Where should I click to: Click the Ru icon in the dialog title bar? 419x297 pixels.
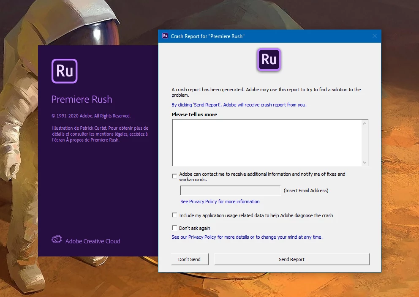point(165,36)
